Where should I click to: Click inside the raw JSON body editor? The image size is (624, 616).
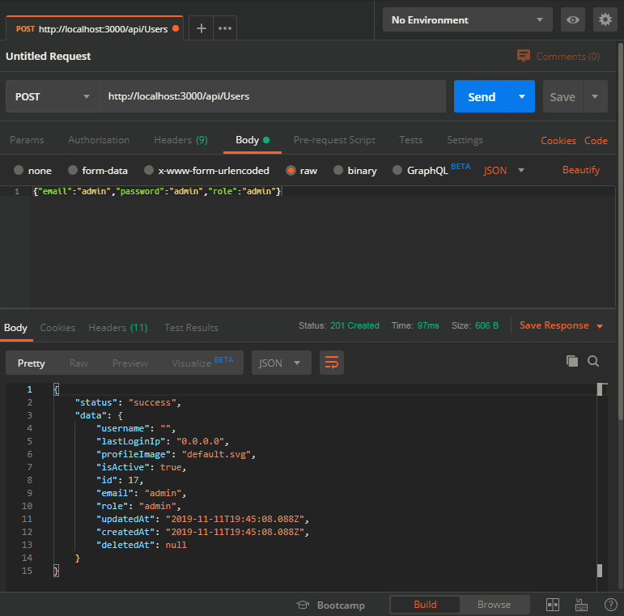click(322, 247)
